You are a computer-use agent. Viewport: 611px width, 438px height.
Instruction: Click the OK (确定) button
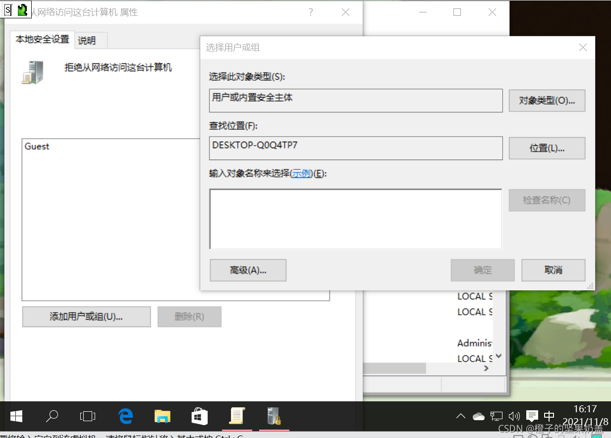point(483,270)
